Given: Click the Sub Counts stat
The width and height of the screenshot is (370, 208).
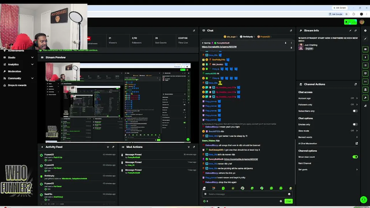Looking at the screenshot, I should pos(161,40).
